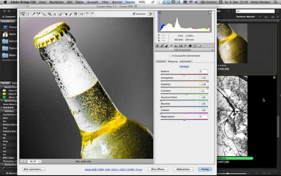
Task: Open the Tone Curve panel icon
Action: (x=162, y=46)
